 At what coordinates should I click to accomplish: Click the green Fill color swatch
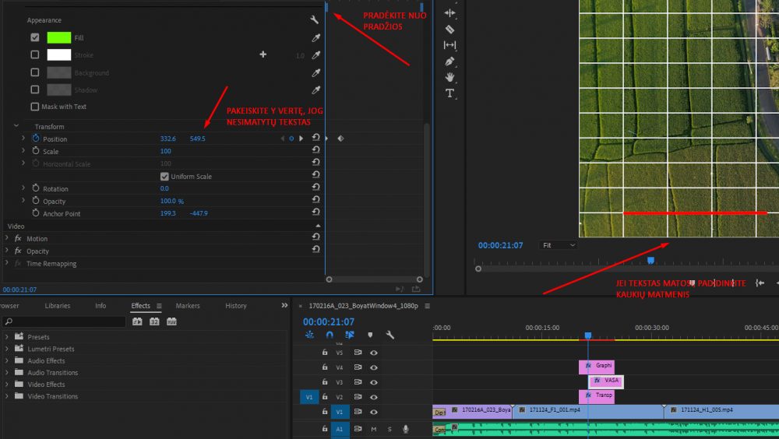[x=59, y=37]
